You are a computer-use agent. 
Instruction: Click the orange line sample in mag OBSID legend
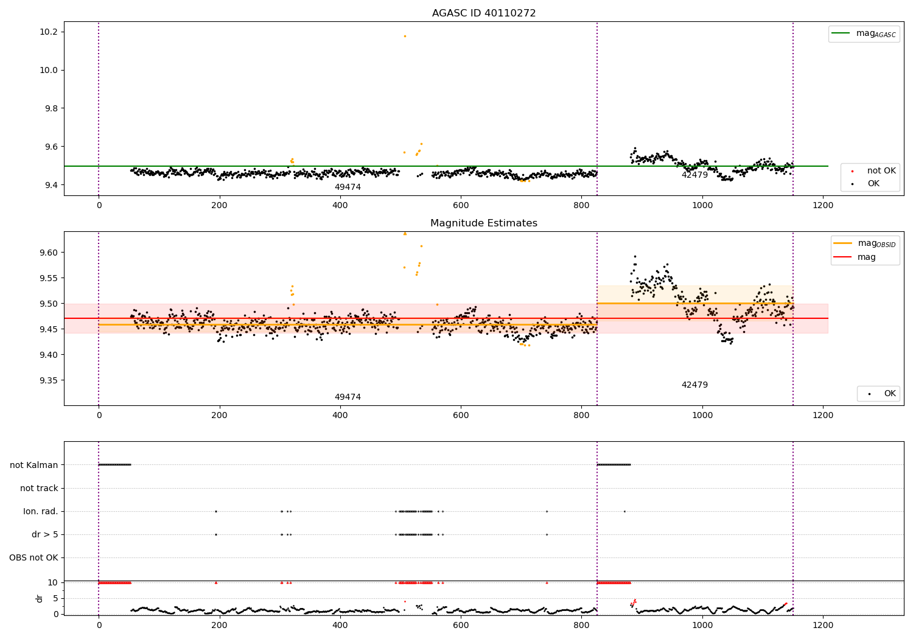coord(843,243)
